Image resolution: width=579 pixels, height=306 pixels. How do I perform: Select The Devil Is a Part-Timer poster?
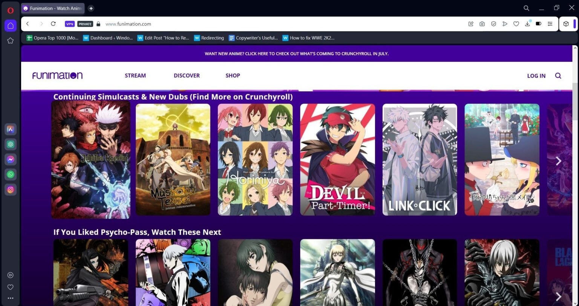[x=337, y=159]
